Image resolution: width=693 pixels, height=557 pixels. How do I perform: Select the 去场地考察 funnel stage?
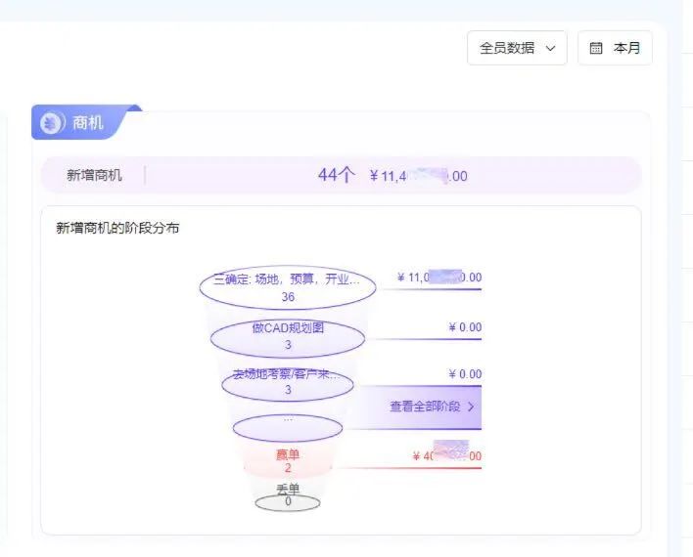[288, 383]
